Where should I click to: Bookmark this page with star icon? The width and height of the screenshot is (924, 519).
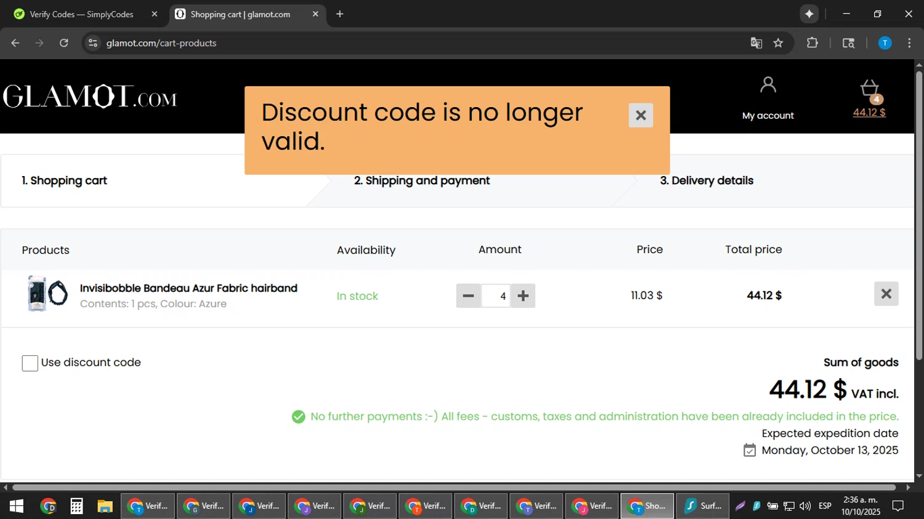(778, 43)
